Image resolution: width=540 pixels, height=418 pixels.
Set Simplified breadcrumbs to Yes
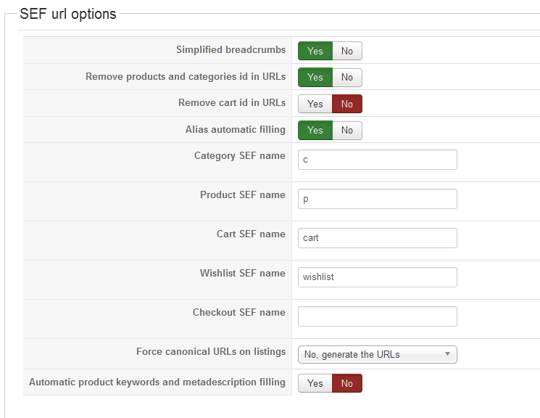click(315, 51)
